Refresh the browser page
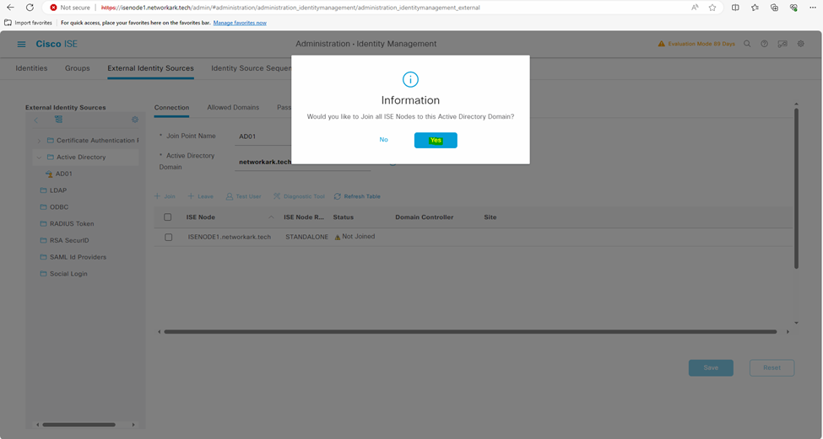823x439 pixels. (x=30, y=8)
